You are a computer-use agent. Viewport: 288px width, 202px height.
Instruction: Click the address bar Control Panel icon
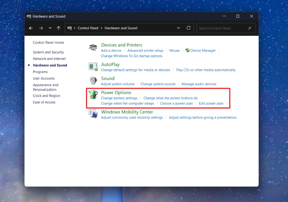click(x=70, y=28)
